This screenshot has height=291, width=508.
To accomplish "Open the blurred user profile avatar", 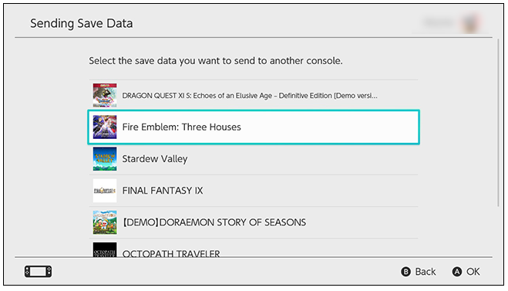I will tap(471, 22).
